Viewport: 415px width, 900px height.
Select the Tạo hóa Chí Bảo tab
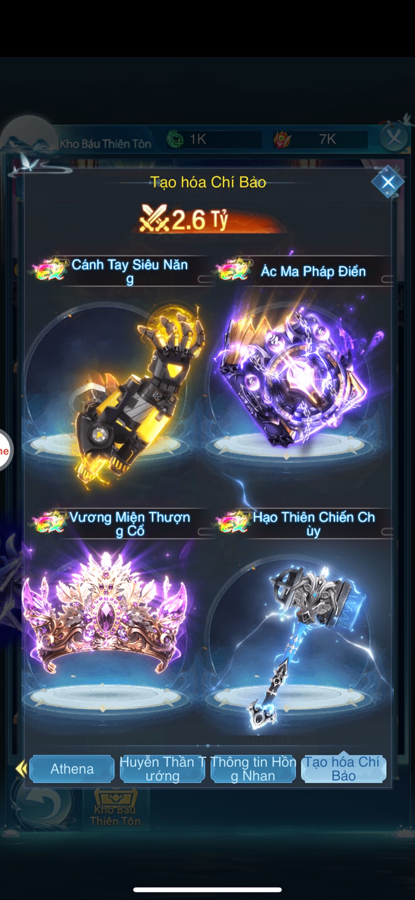343,769
